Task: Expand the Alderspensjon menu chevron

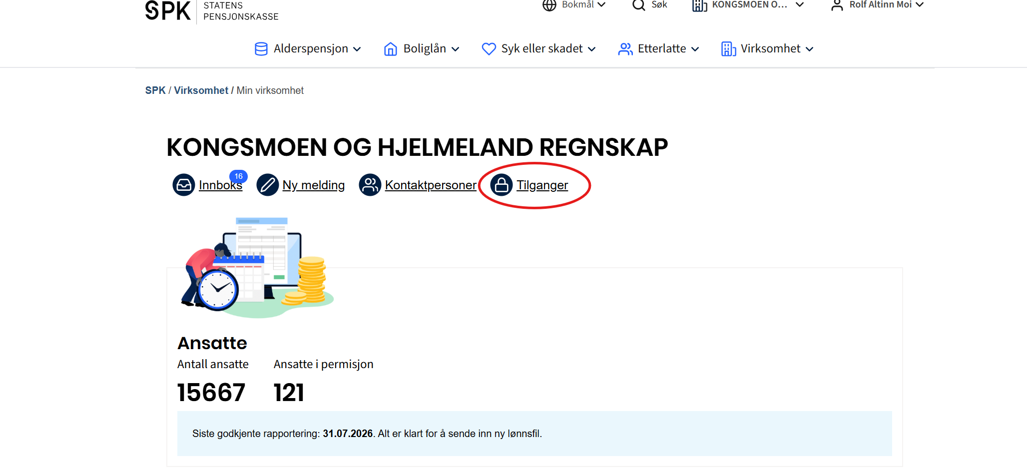Action: point(357,49)
